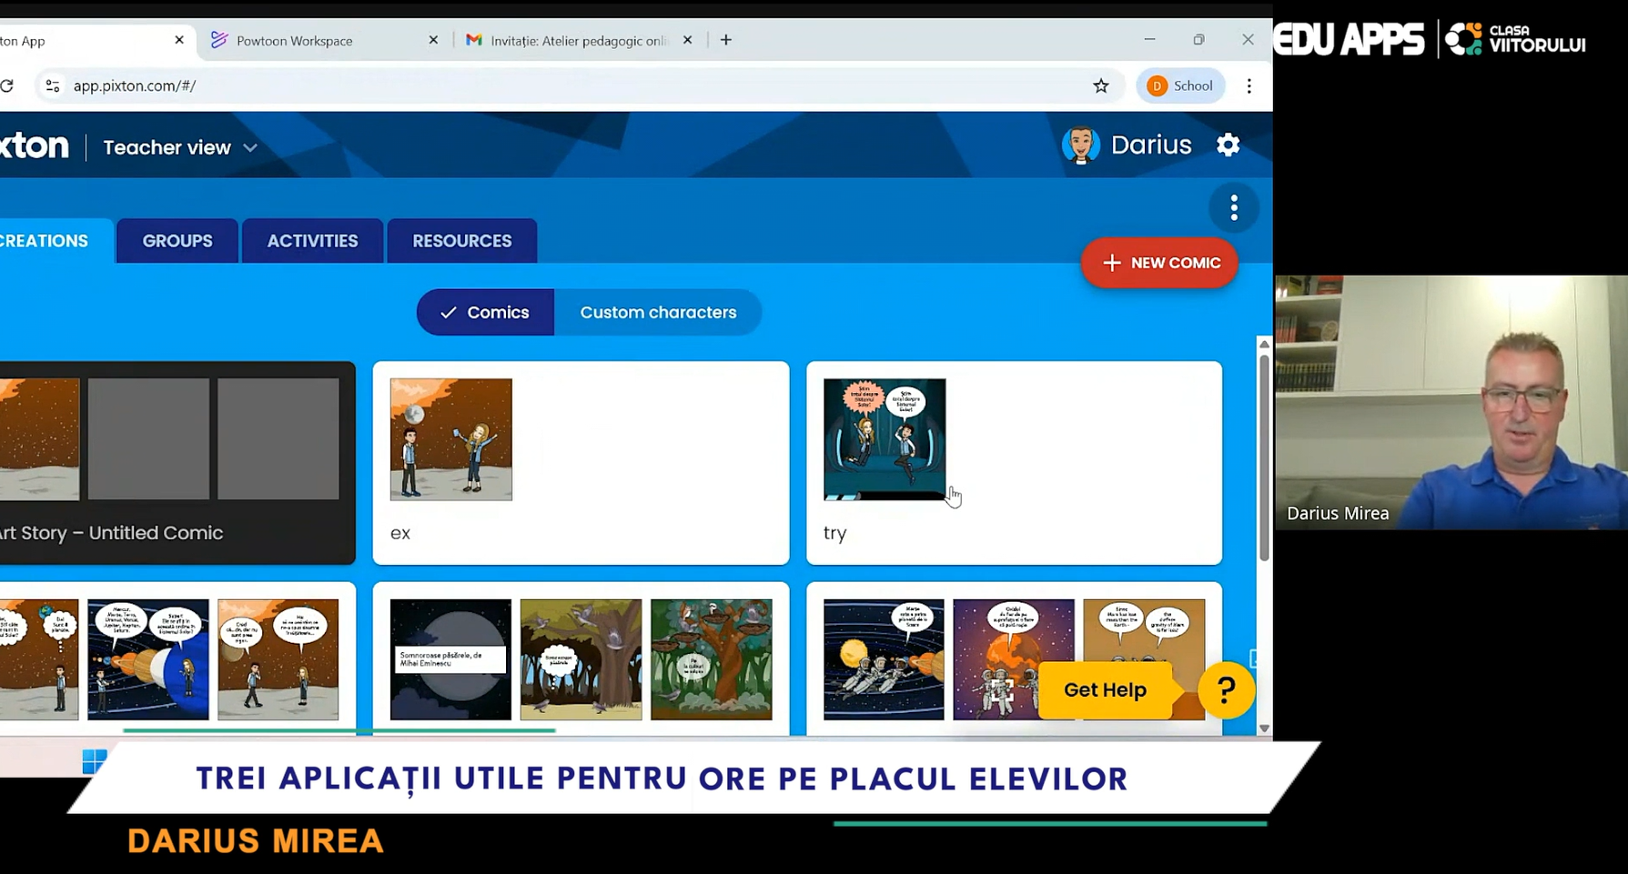
Task: Reload the page
Action: pos(6,85)
